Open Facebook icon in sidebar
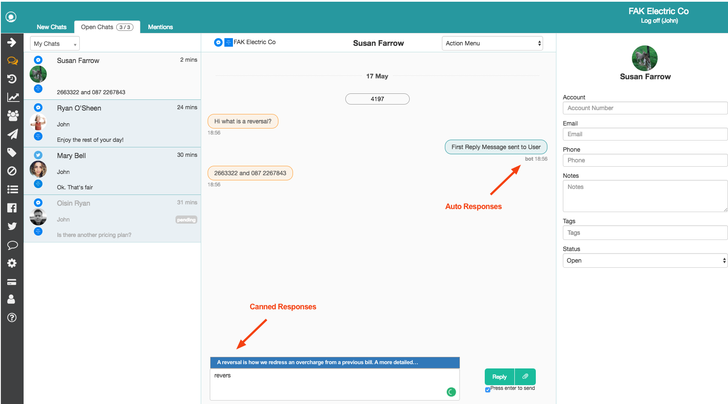The width and height of the screenshot is (728, 404). tap(12, 208)
